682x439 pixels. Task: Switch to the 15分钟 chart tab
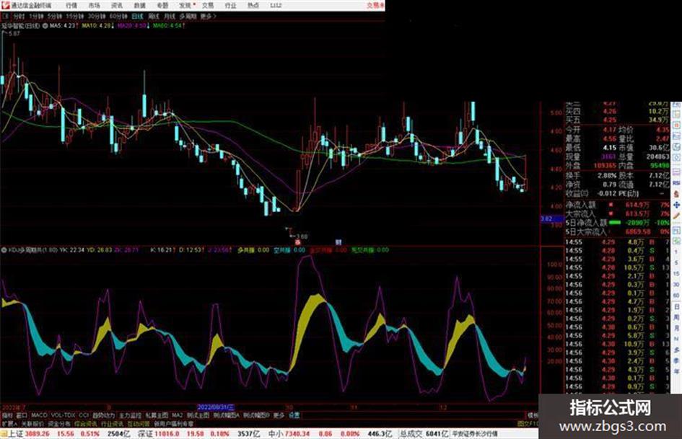click(x=74, y=17)
